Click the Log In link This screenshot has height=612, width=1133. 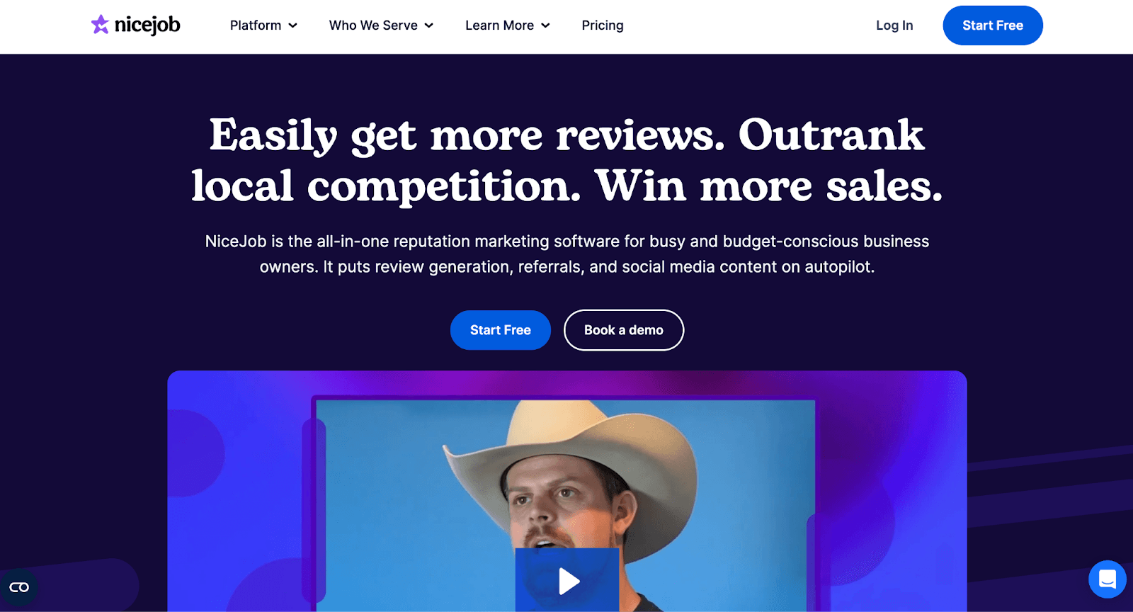coord(894,25)
